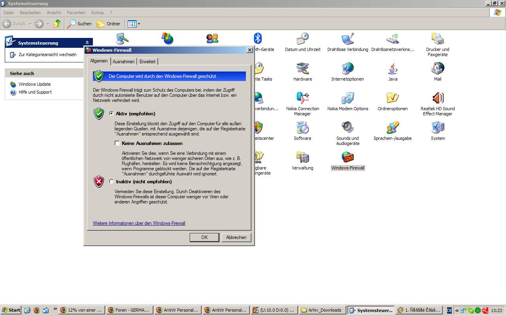Select the Windows-Firewall control panel icon
This screenshot has height=316, width=506.
coord(347,161)
